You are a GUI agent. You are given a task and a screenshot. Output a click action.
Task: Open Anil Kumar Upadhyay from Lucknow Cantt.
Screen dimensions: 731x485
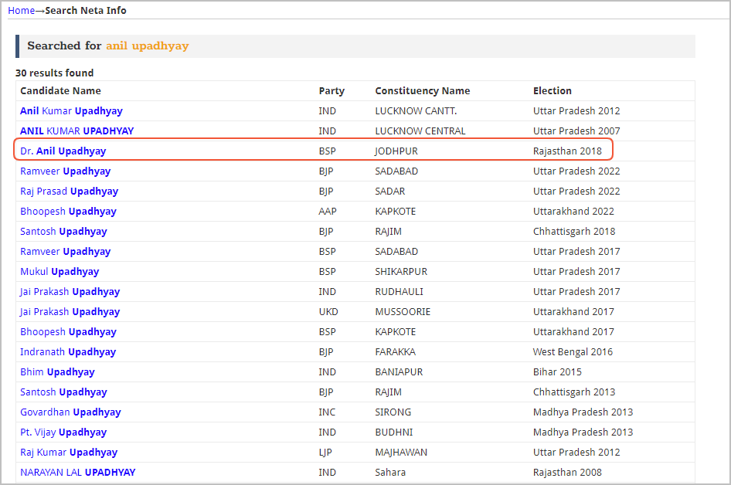pos(71,111)
